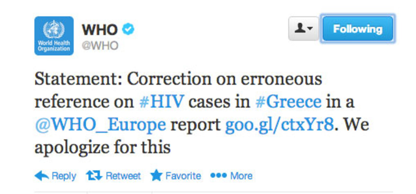Toggle the blue Following button
The height and width of the screenshot is (194, 416).
pyautogui.click(x=358, y=29)
